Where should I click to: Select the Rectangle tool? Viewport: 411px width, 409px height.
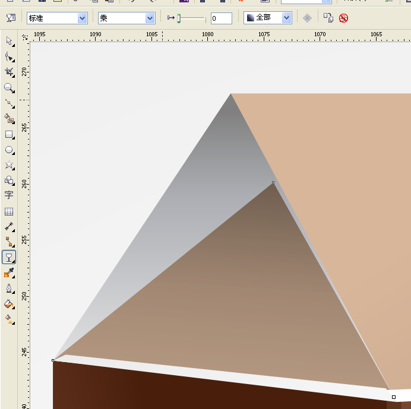click(9, 134)
